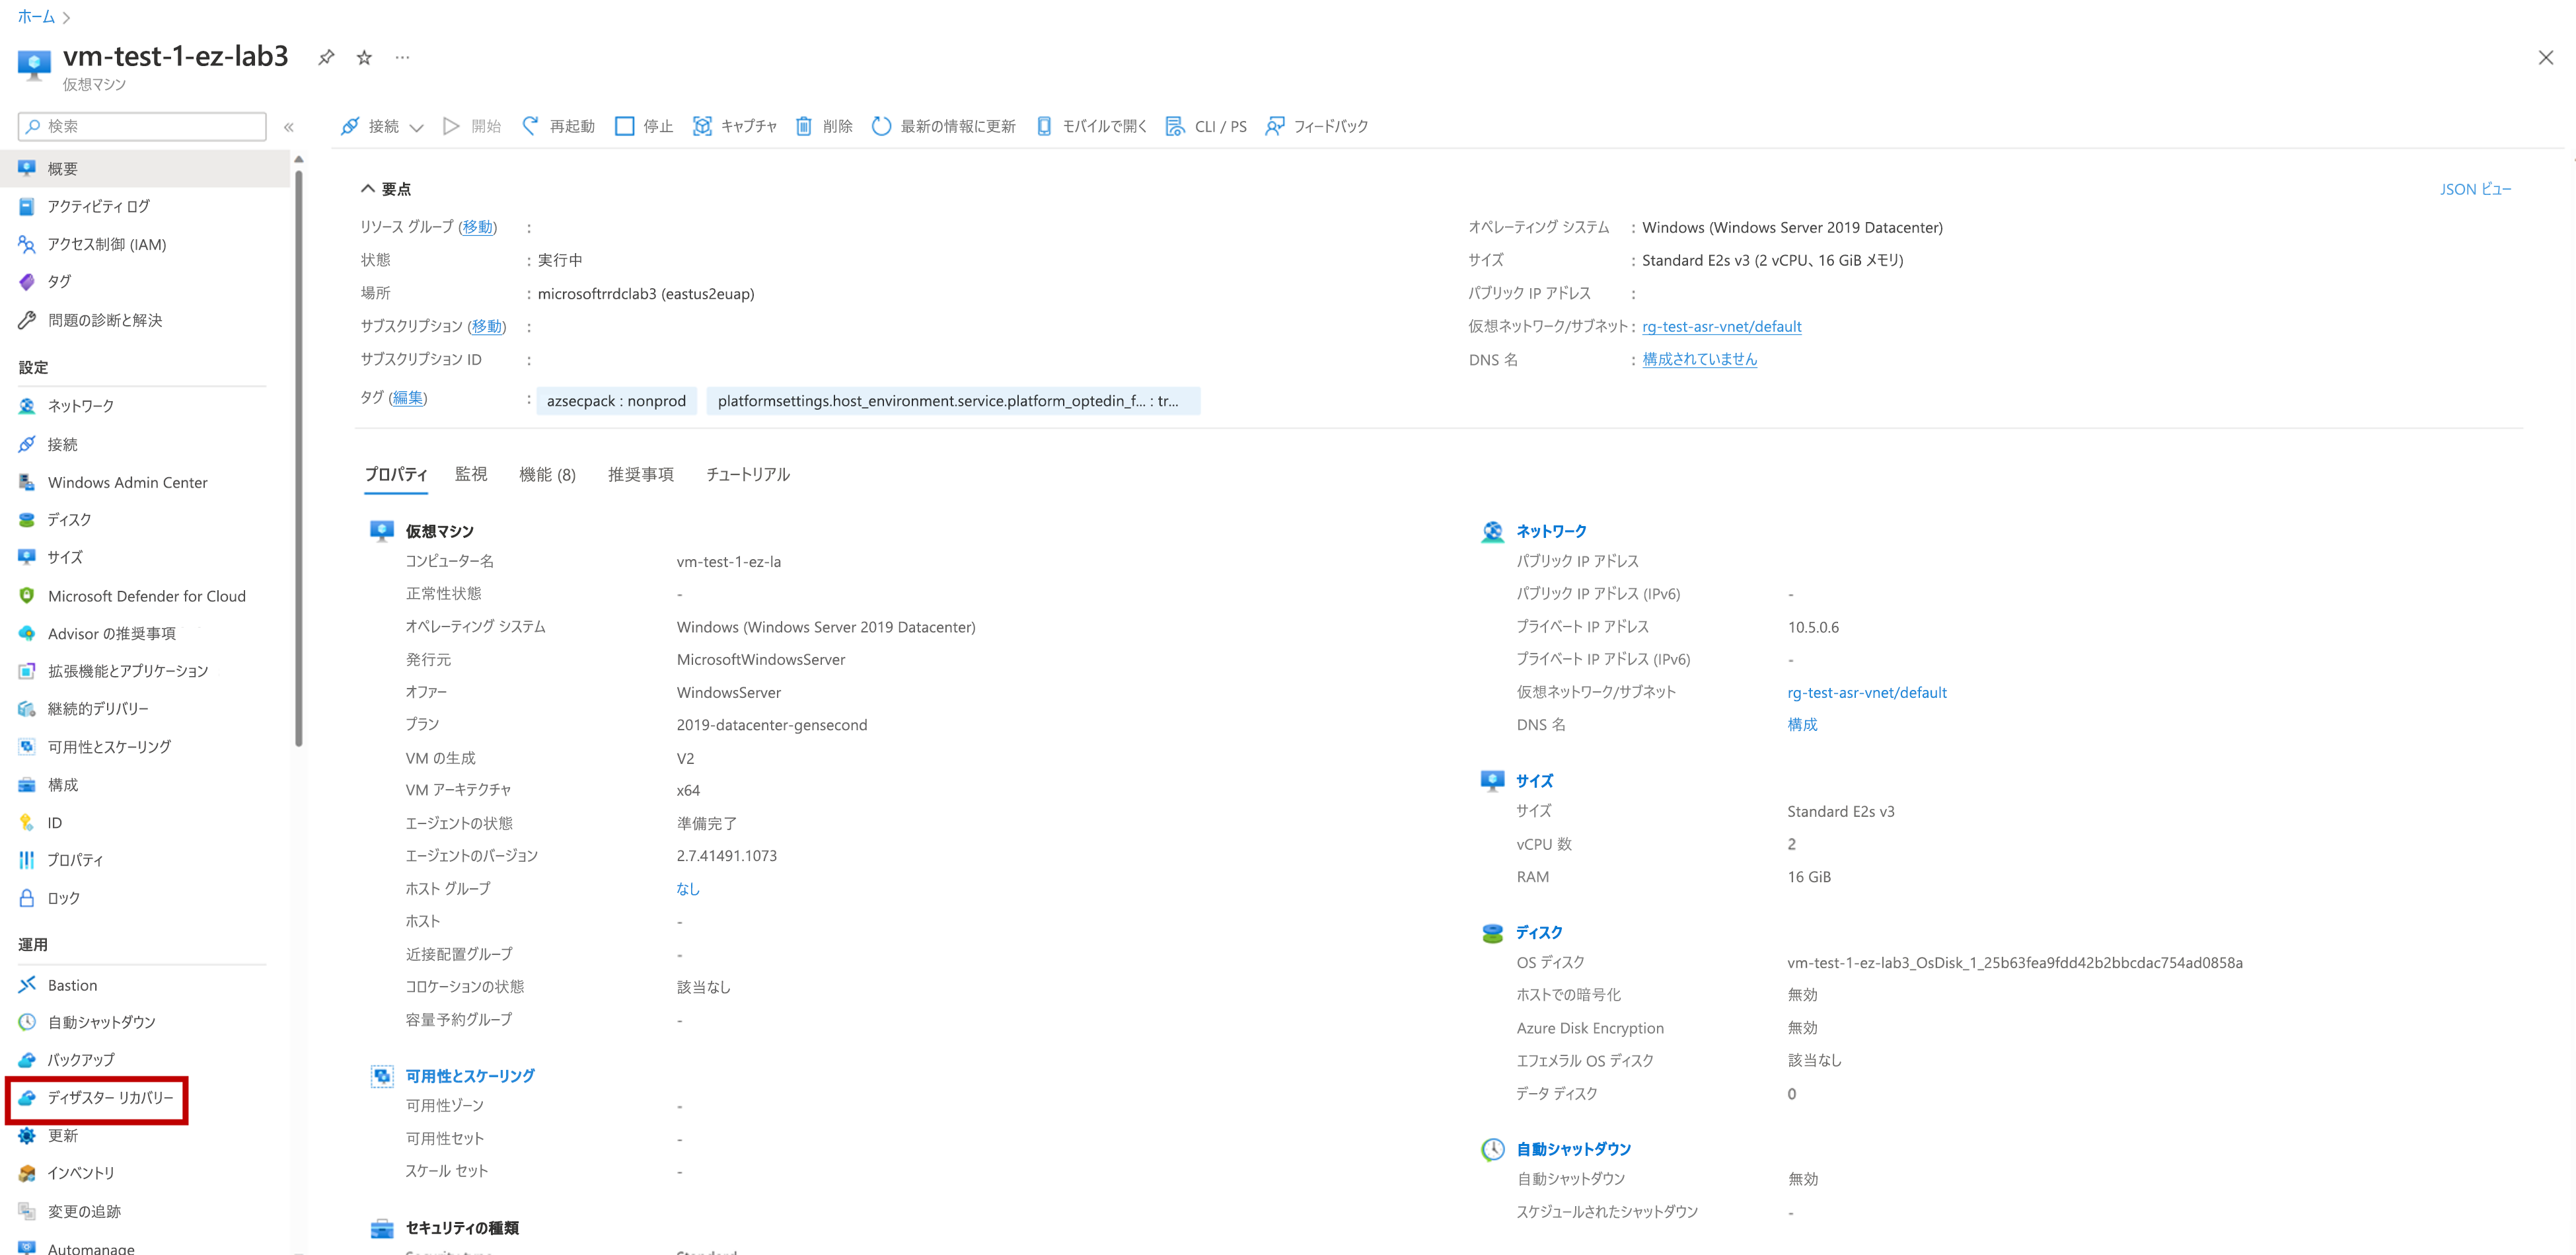Click the azsecpack : nonprod tag
This screenshot has width=2576, height=1255.
pyautogui.click(x=616, y=401)
